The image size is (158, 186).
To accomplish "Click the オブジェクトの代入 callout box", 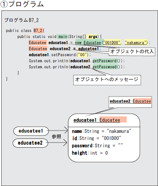I will 132,52.
